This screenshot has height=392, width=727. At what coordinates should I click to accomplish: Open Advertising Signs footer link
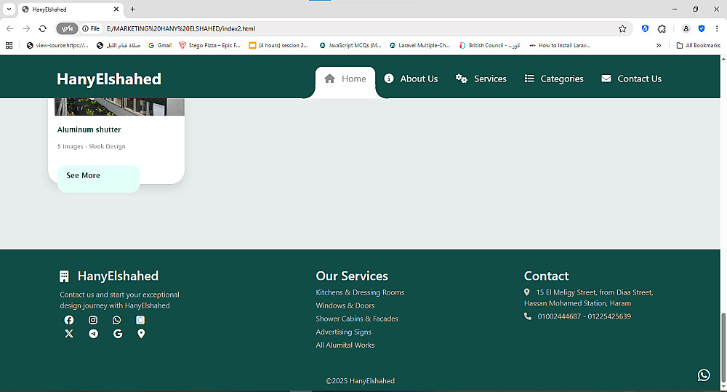(x=344, y=332)
